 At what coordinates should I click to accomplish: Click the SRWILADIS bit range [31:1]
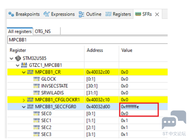pyautogui.click(x=92, y=93)
